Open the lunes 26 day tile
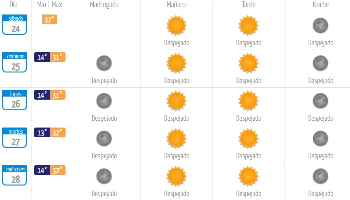This screenshot has width=350, height=200. pos(14,100)
